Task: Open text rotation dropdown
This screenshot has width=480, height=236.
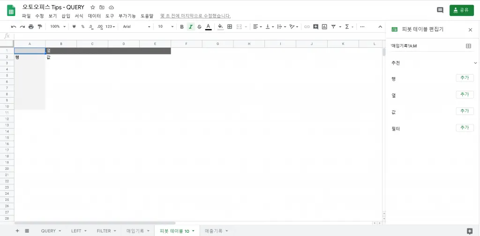Action: (x=293, y=27)
